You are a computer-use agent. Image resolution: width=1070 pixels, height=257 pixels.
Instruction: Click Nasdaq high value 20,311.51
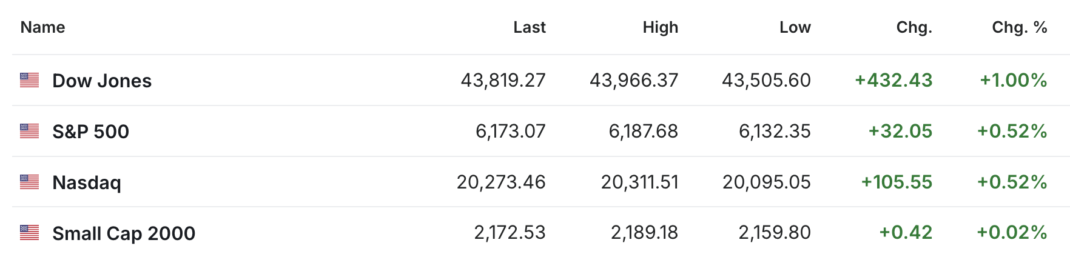(639, 182)
